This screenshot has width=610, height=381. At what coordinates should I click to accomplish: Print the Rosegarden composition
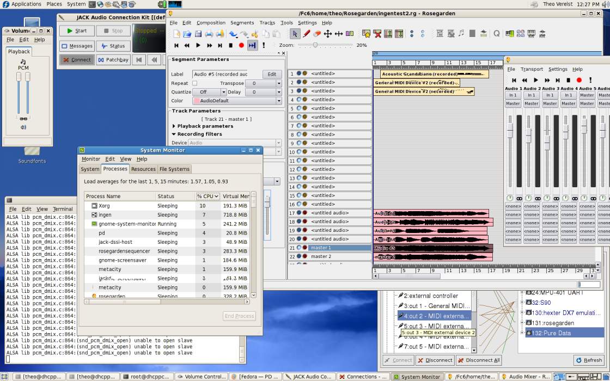(209, 34)
